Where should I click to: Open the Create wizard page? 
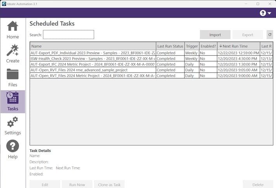coord(12,54)
